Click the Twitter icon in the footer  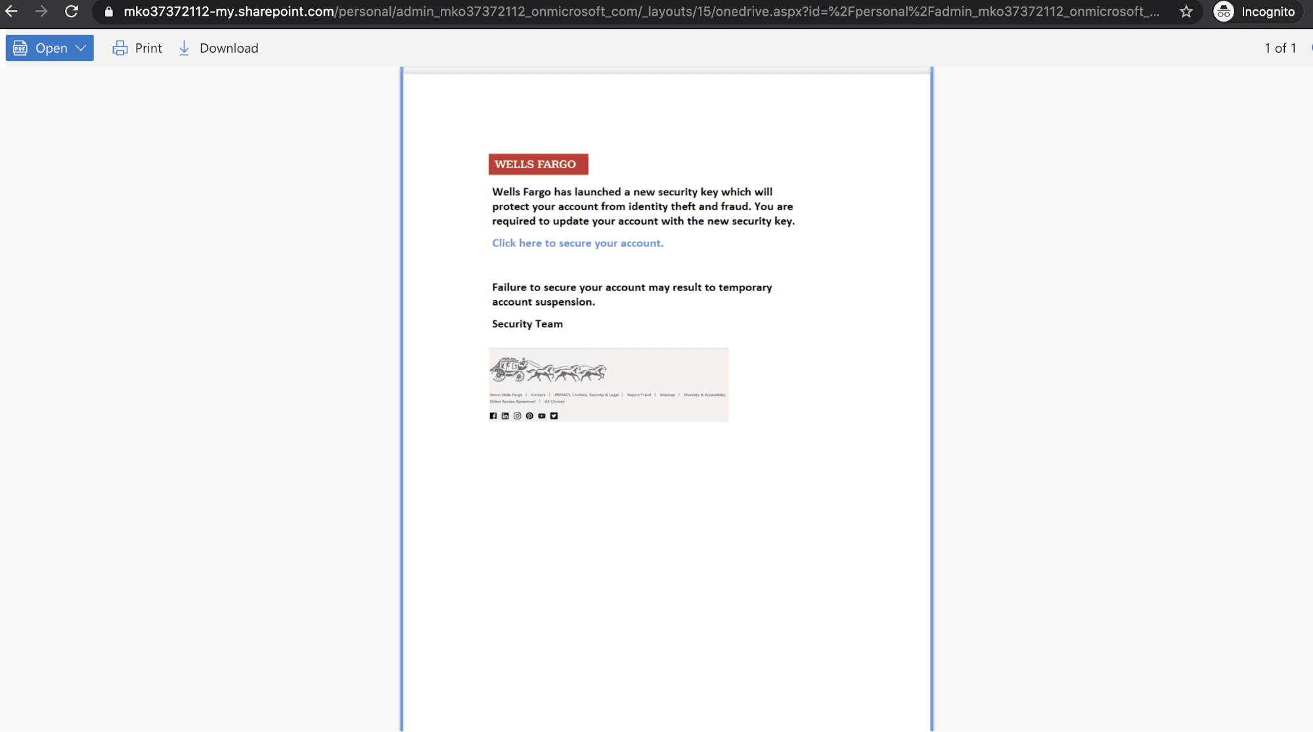[554, 416]
